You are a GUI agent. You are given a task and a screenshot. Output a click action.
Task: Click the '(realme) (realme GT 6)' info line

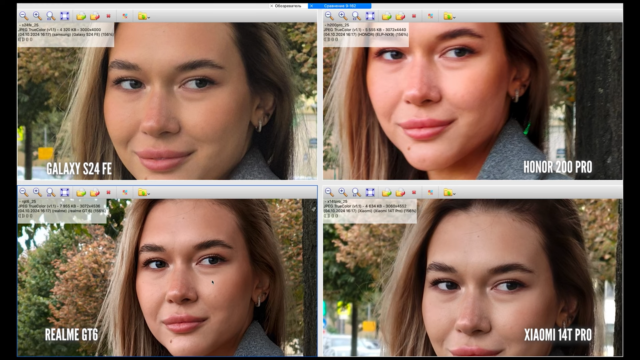point(62,211)
